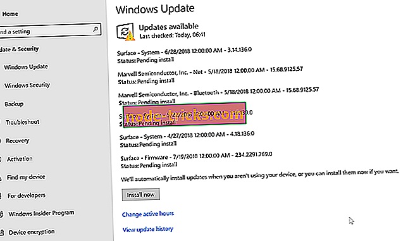This screenshot has width=408, height=241.
Task: Open Windows Insider Program page
Action: click(41, 213)
